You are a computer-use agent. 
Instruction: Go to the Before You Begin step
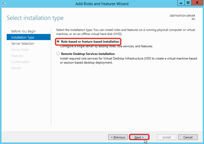(x=23, y=31)
